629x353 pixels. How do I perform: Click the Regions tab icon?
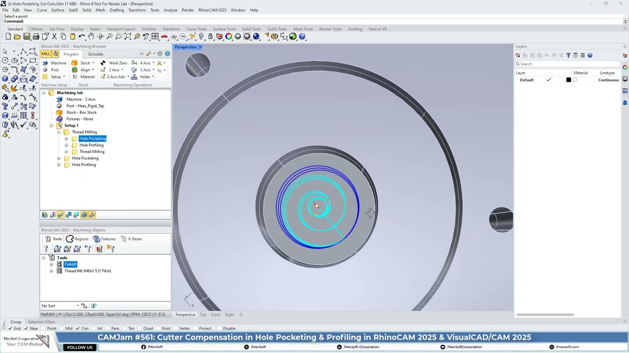pos(70,239)
